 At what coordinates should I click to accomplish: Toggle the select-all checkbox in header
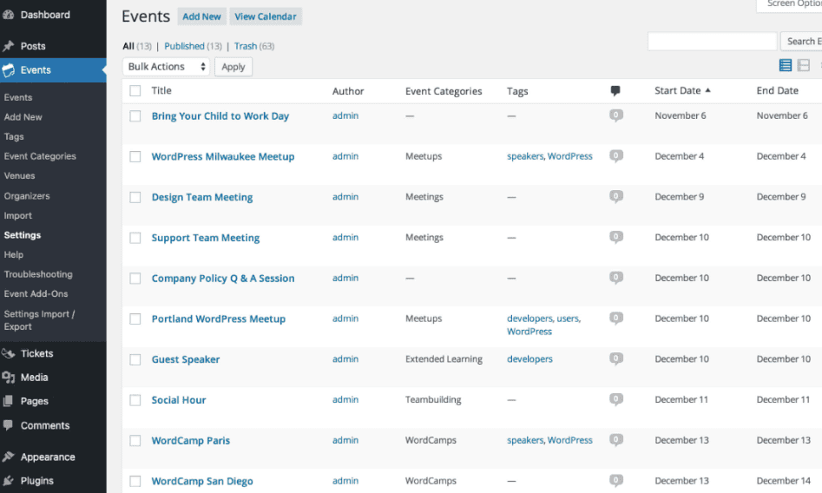135,91
